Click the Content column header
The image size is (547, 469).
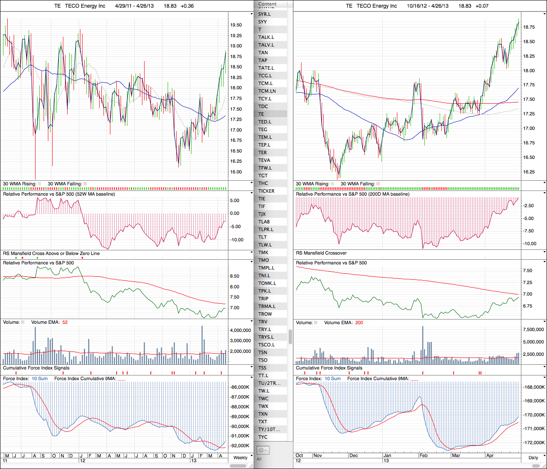pyautogui.click(x=268, y=4)
